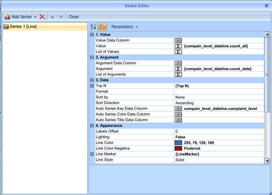Click abc icon for Auto Series Key Data Column
The width and height of the screenshot is (272, 195).
178,109
